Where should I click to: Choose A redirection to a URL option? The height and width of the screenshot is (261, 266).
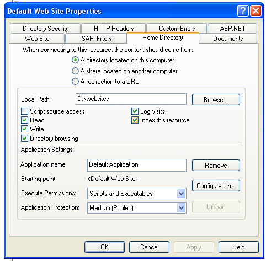[x=75, y=82]
